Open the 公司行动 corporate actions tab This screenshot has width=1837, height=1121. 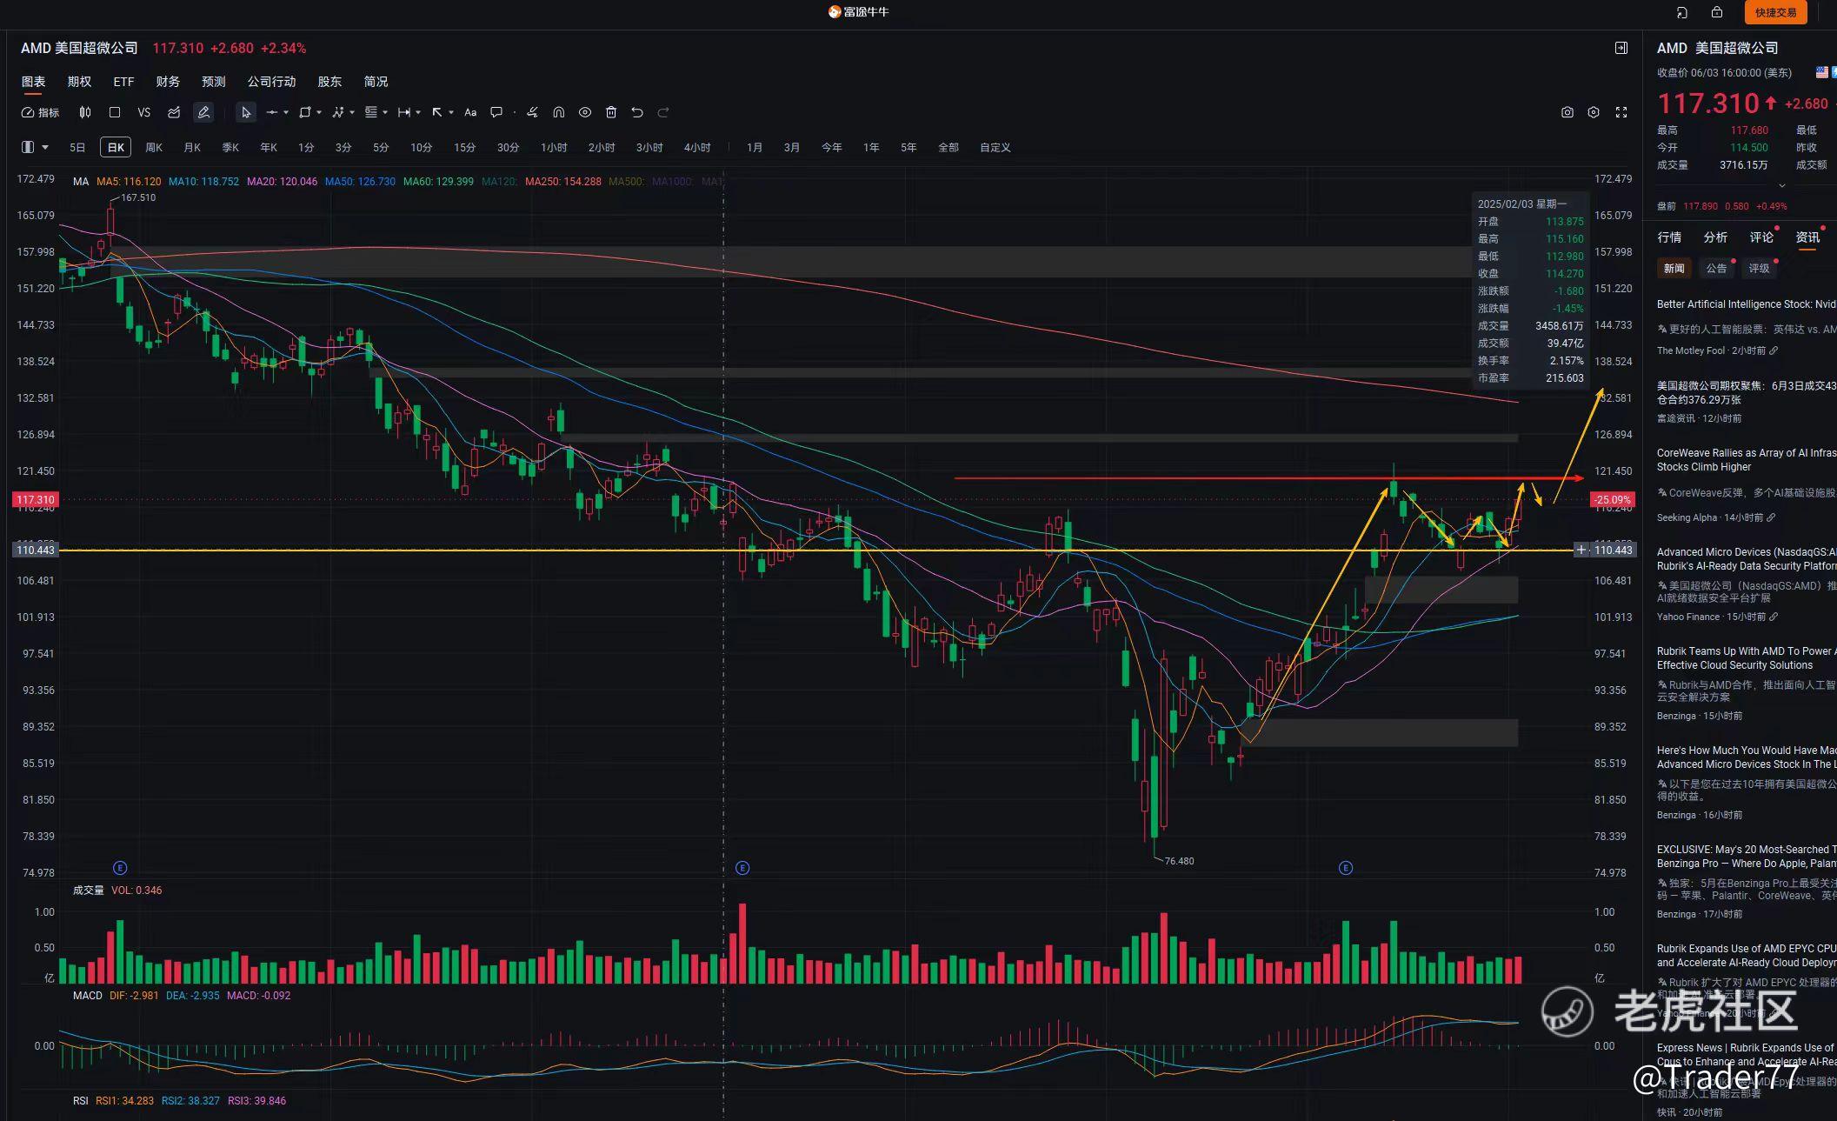271,82
